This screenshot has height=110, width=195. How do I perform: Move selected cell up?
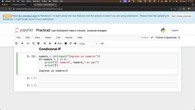coord(45,43)
